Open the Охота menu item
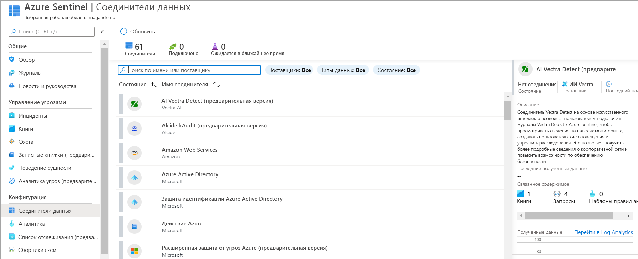The image size is (638, 259). [26, 142]
